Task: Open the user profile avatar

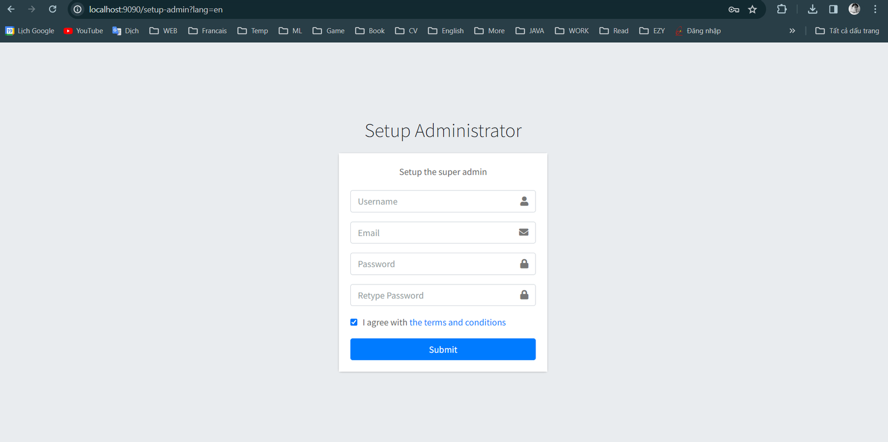Action: [x=854, y=9]
